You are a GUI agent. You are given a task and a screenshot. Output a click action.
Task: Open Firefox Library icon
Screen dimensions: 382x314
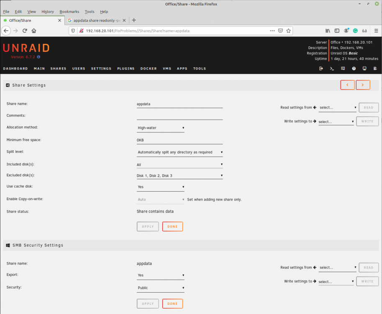[328, 31]
